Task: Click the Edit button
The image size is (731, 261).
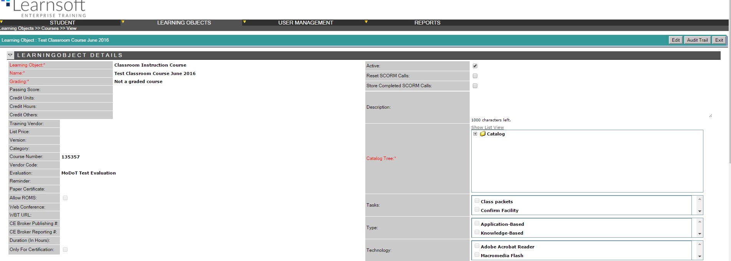Action: 675,40
